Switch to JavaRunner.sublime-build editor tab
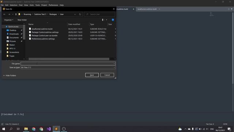 (147, 9)
